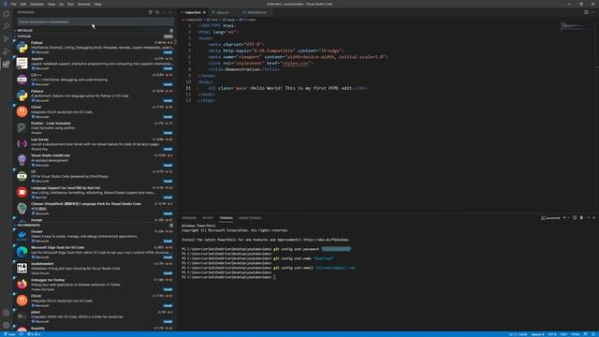This screenshot has width=599, height=337.
Task: Open the Selection menu
Action: click(37, 4)
